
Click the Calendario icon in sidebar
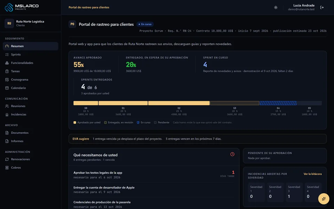tap(7, 88)
